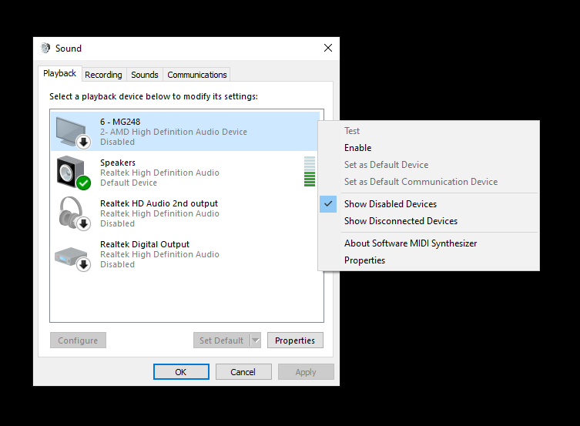Click the Apply button
This screenshot has height=426, width=580.
(x=306, y=371)
